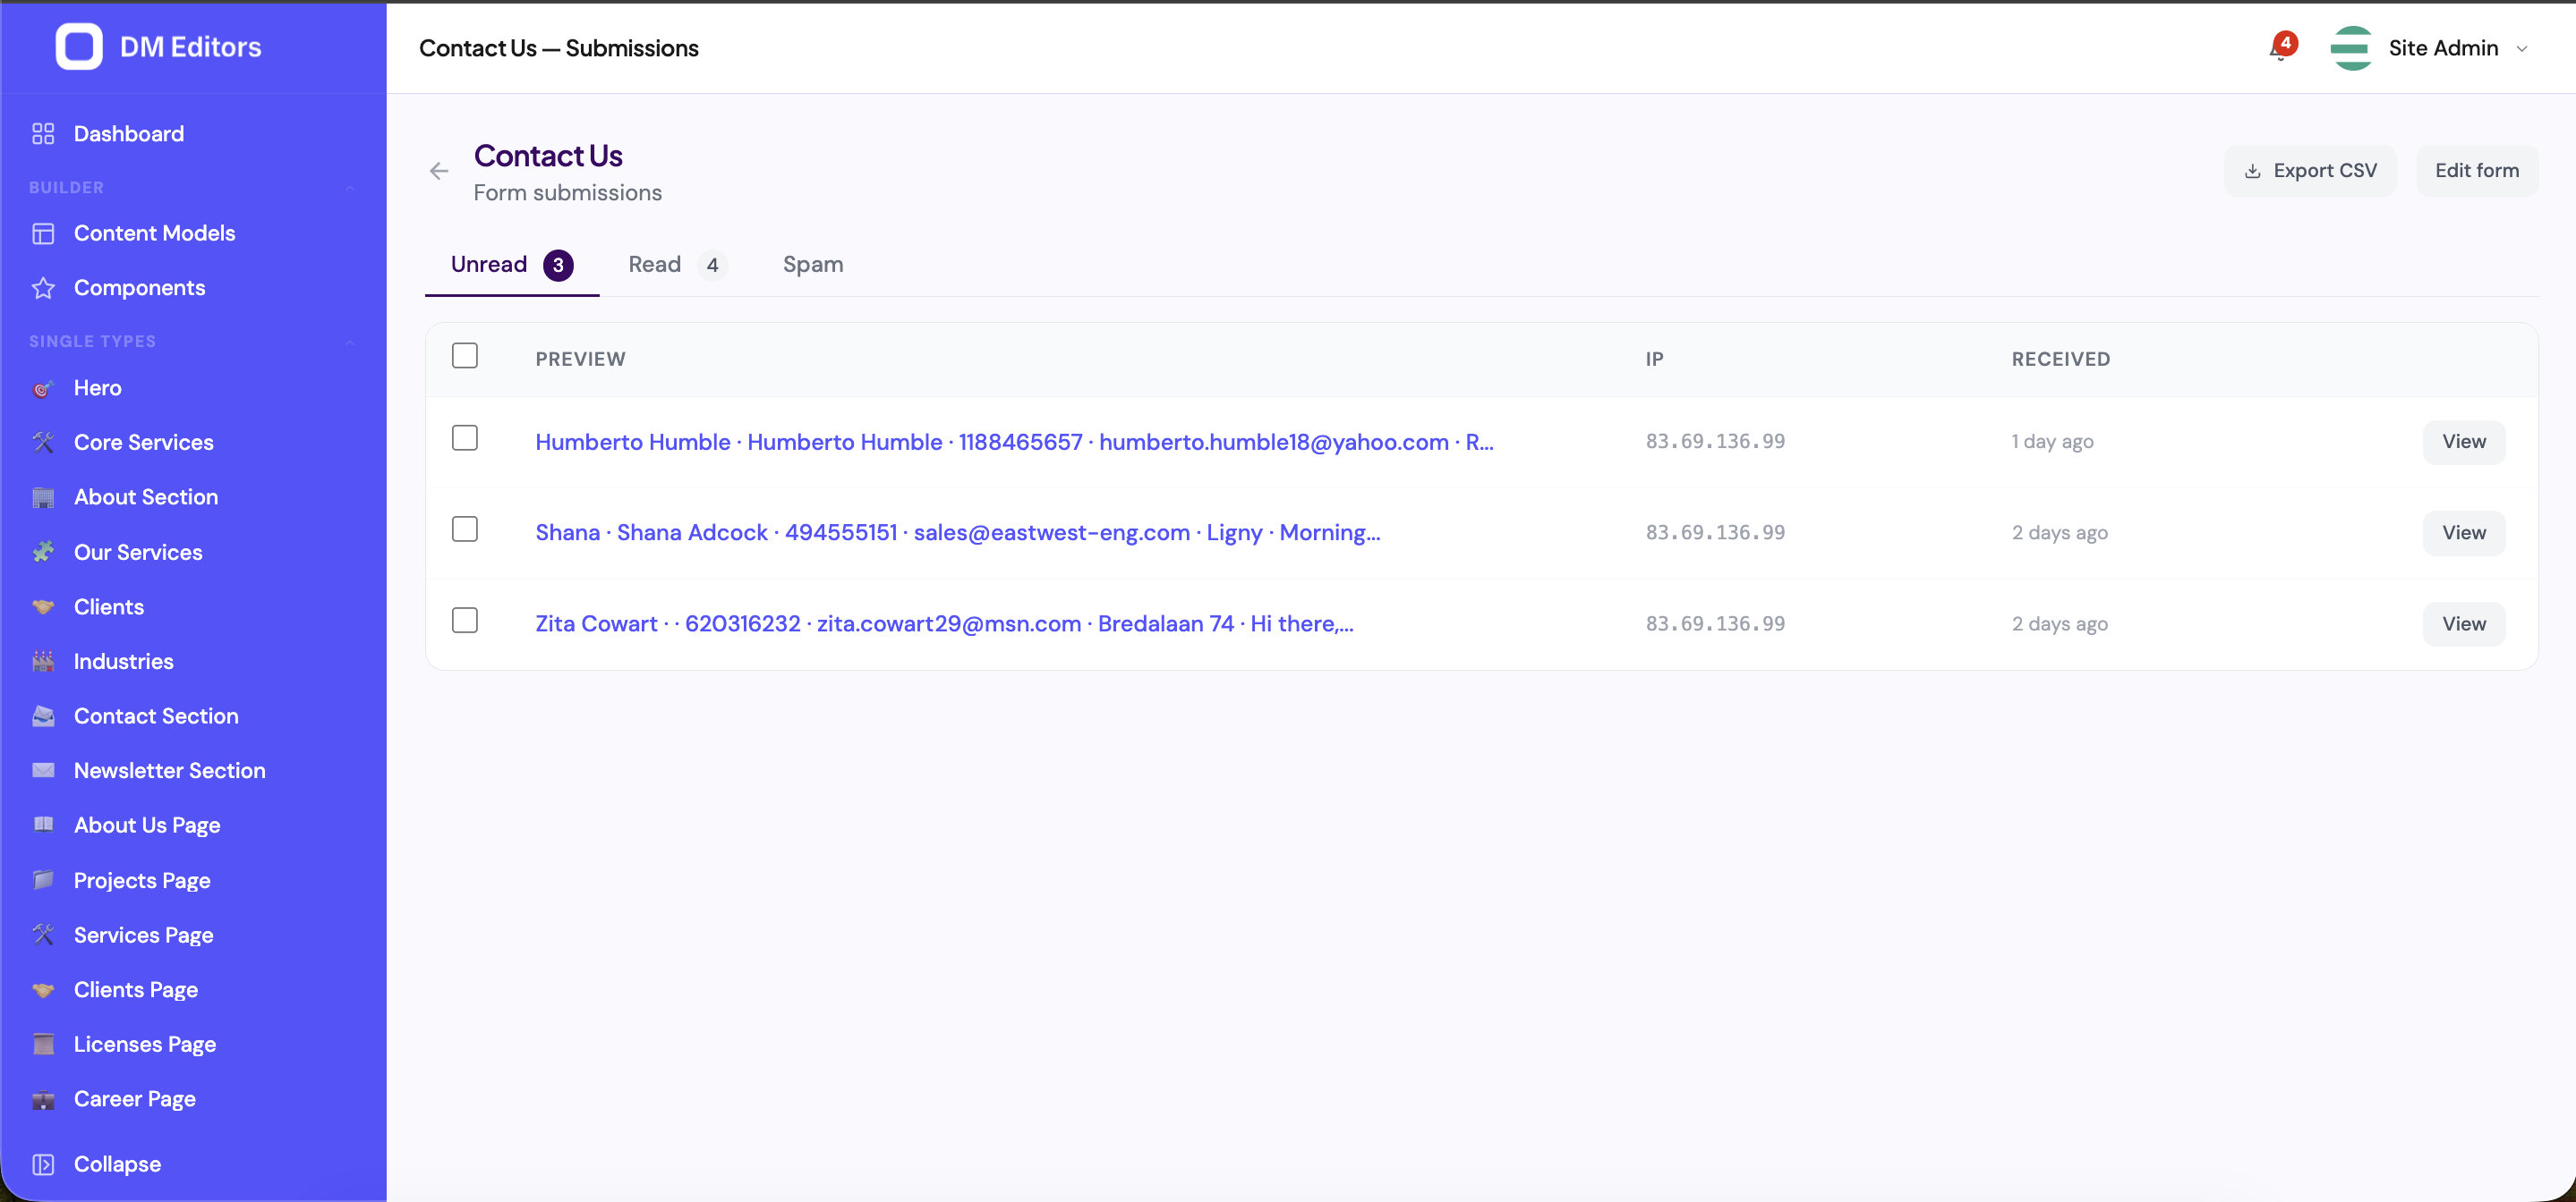Viewport: 2576px width, 1202px height.
Task: Click the About Us Page book icon
Action: [x=43, y=825]
